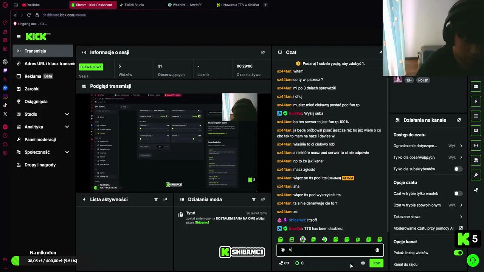Open Kanał do rajdu option

[x=405, y=264]
